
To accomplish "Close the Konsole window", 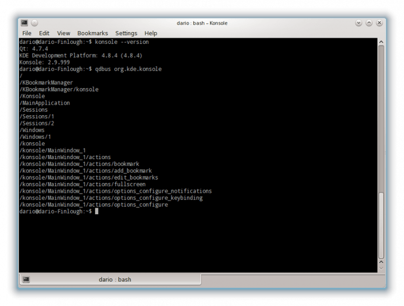I will [380, 22].
